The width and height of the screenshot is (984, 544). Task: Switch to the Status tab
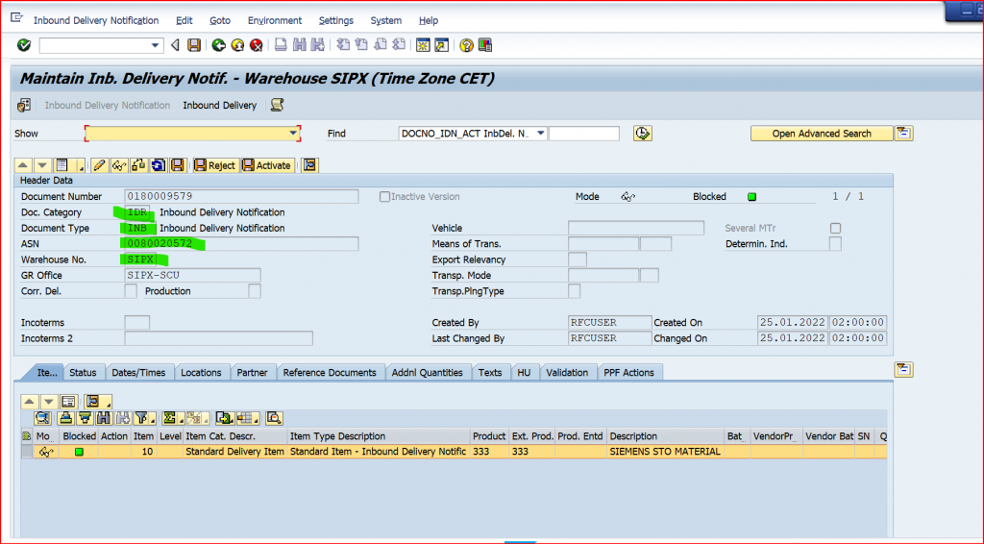[x=83, y=373]
